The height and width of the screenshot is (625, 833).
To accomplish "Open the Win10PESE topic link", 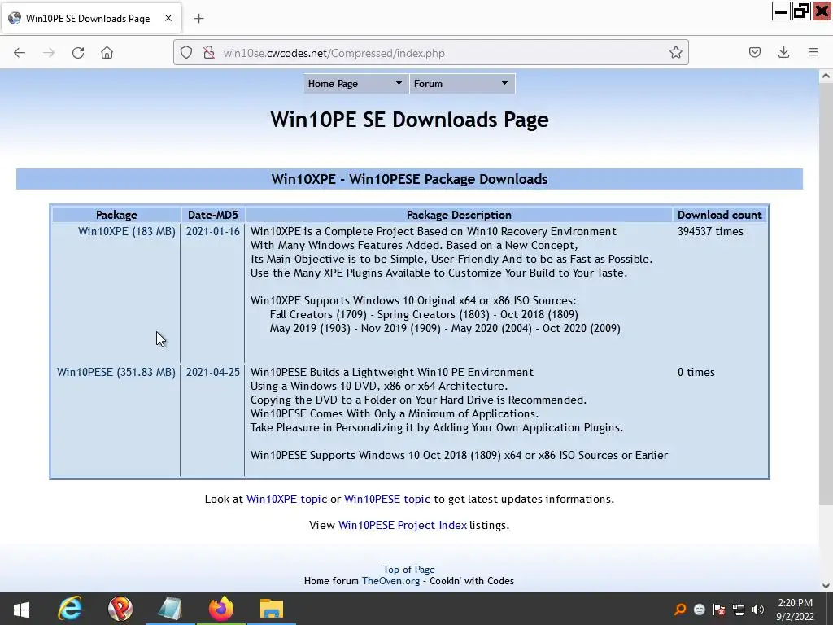I will pyautogui.click(x=387, y=499).
